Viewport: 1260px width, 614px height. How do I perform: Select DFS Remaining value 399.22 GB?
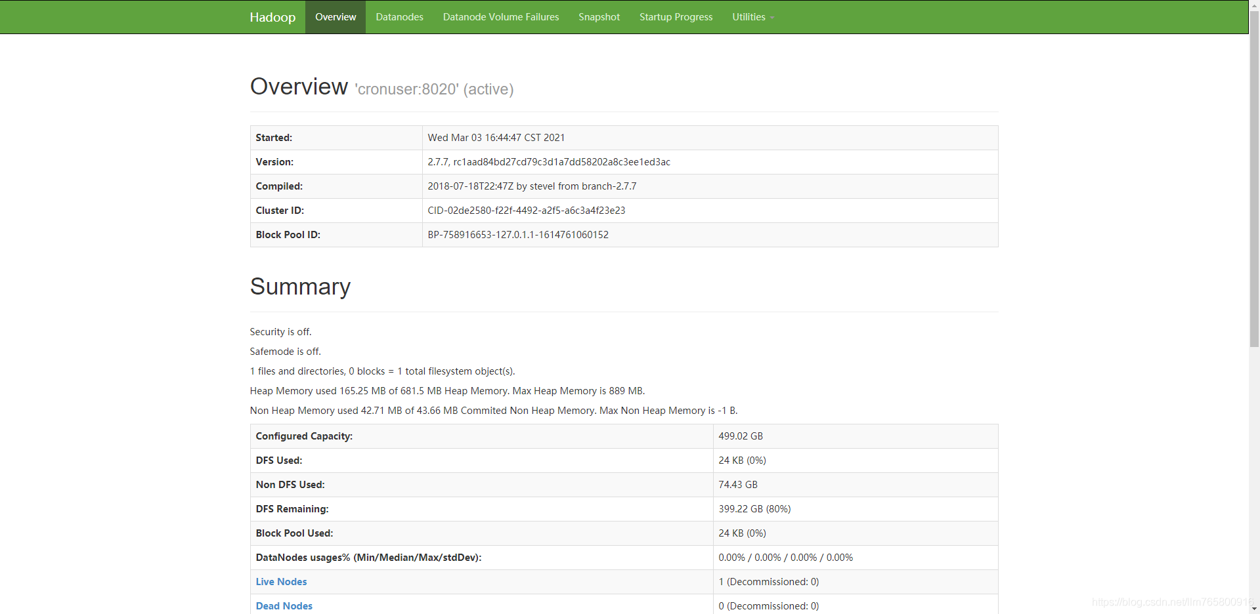[754, 509]
